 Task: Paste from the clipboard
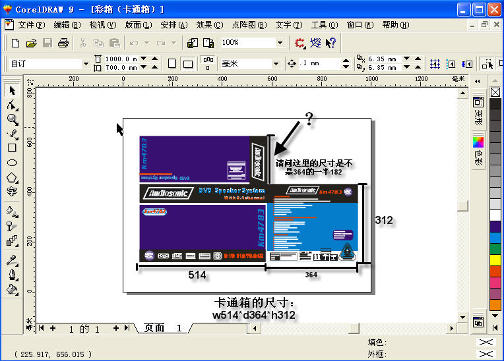point(114,43)
